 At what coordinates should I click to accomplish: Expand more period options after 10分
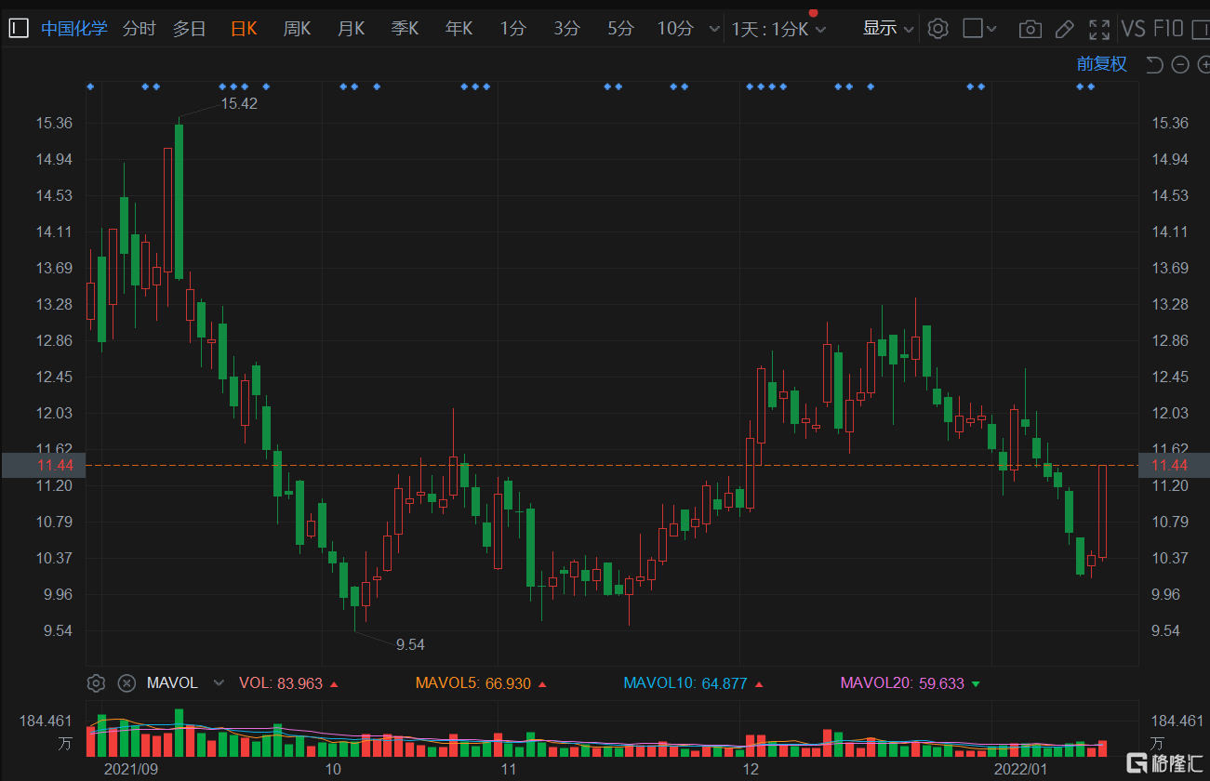pos(714,29)
